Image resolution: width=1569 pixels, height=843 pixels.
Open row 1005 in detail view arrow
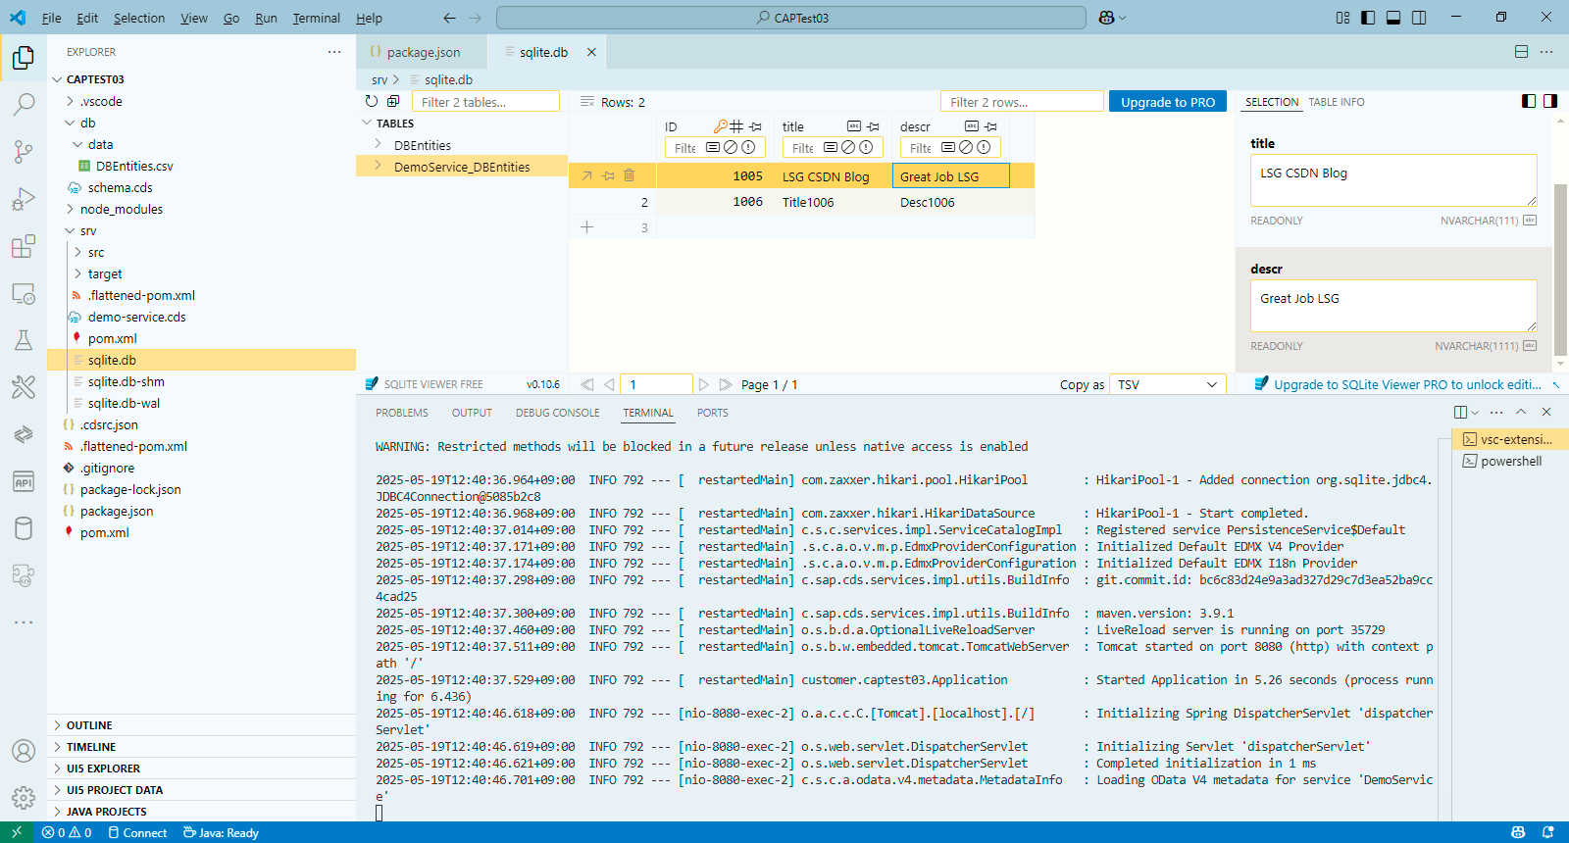coord(586,175)
